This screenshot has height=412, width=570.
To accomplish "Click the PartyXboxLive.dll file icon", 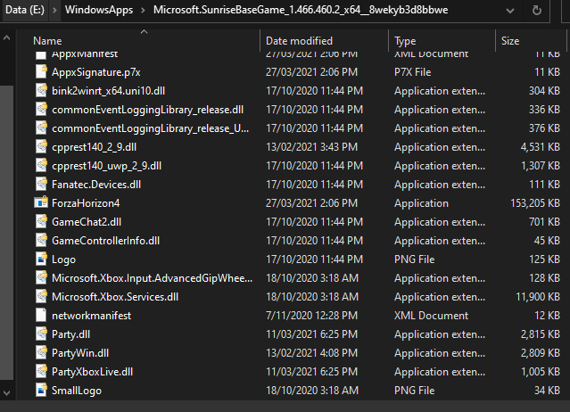I will click(x=41, y=372).
